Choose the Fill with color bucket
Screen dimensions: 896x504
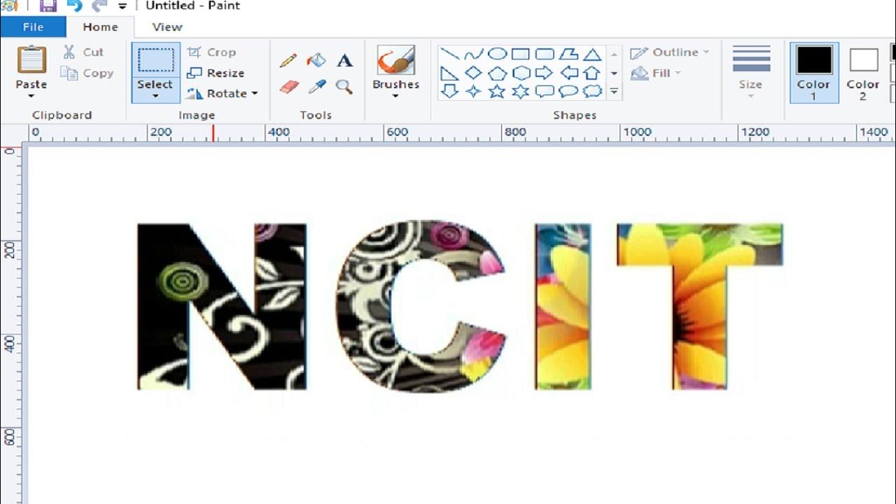(x=316, y=60)
